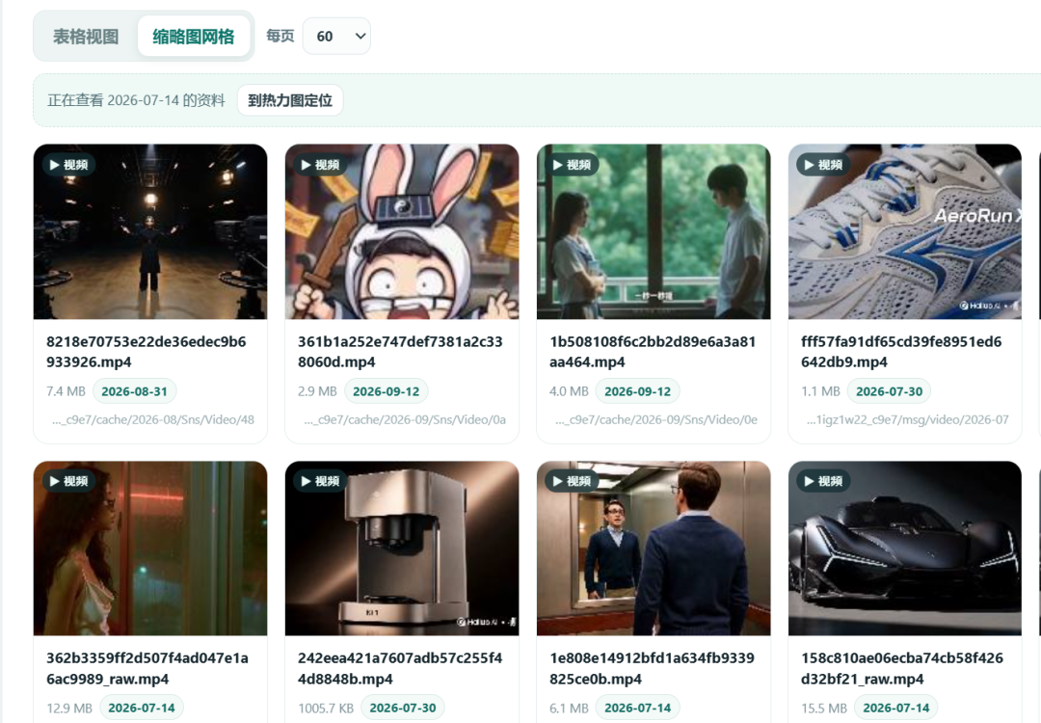Click 2026-07-14 tag on the 158c810ae0 card
Image resolution: width=1041 pixels, height=723 pixels.
pyautogui.click(x=895, y=708)
